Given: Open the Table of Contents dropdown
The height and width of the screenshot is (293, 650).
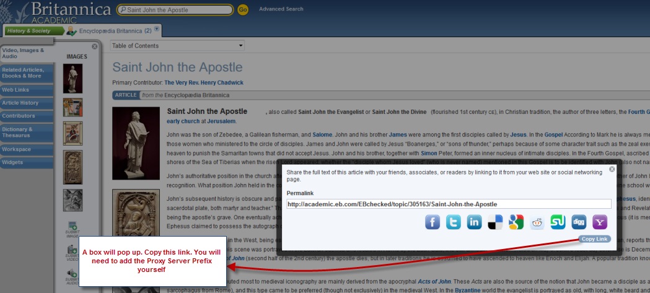Looking at the screenshot, I should coord(177,46).
